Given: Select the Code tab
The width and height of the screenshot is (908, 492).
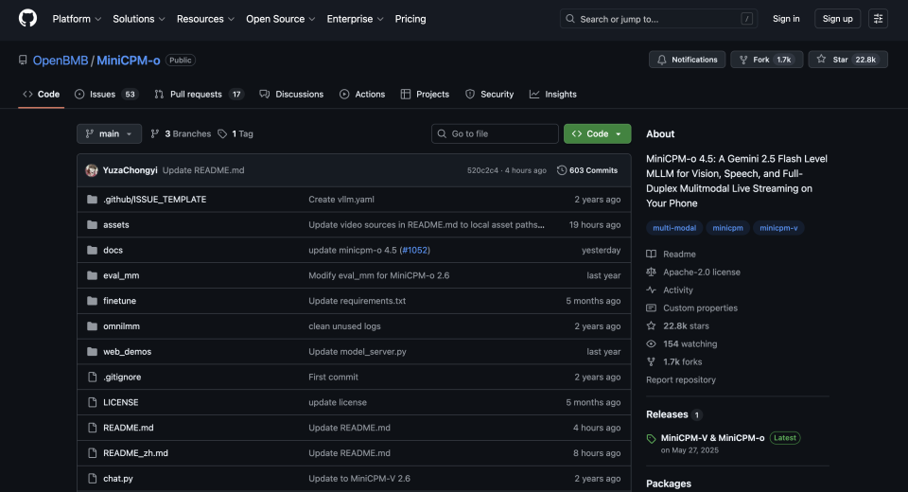Looking at the screenshot, I should tap(41, 94).
